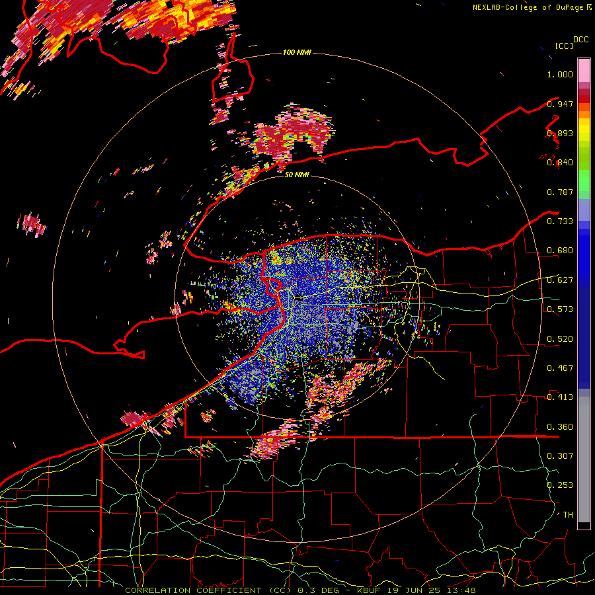Select the 0.360 scale value
This screenshot has width=595, height=595.
[560, 427]
